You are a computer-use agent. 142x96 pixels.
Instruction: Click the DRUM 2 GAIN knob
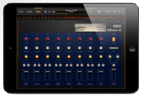(58, 39)
